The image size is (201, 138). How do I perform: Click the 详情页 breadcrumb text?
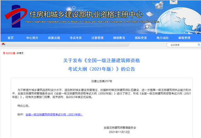pyautogui.click(x=20, y=53)
